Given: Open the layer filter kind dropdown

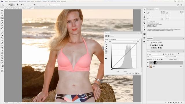Looking at the screenshot, I should point(153,54).
